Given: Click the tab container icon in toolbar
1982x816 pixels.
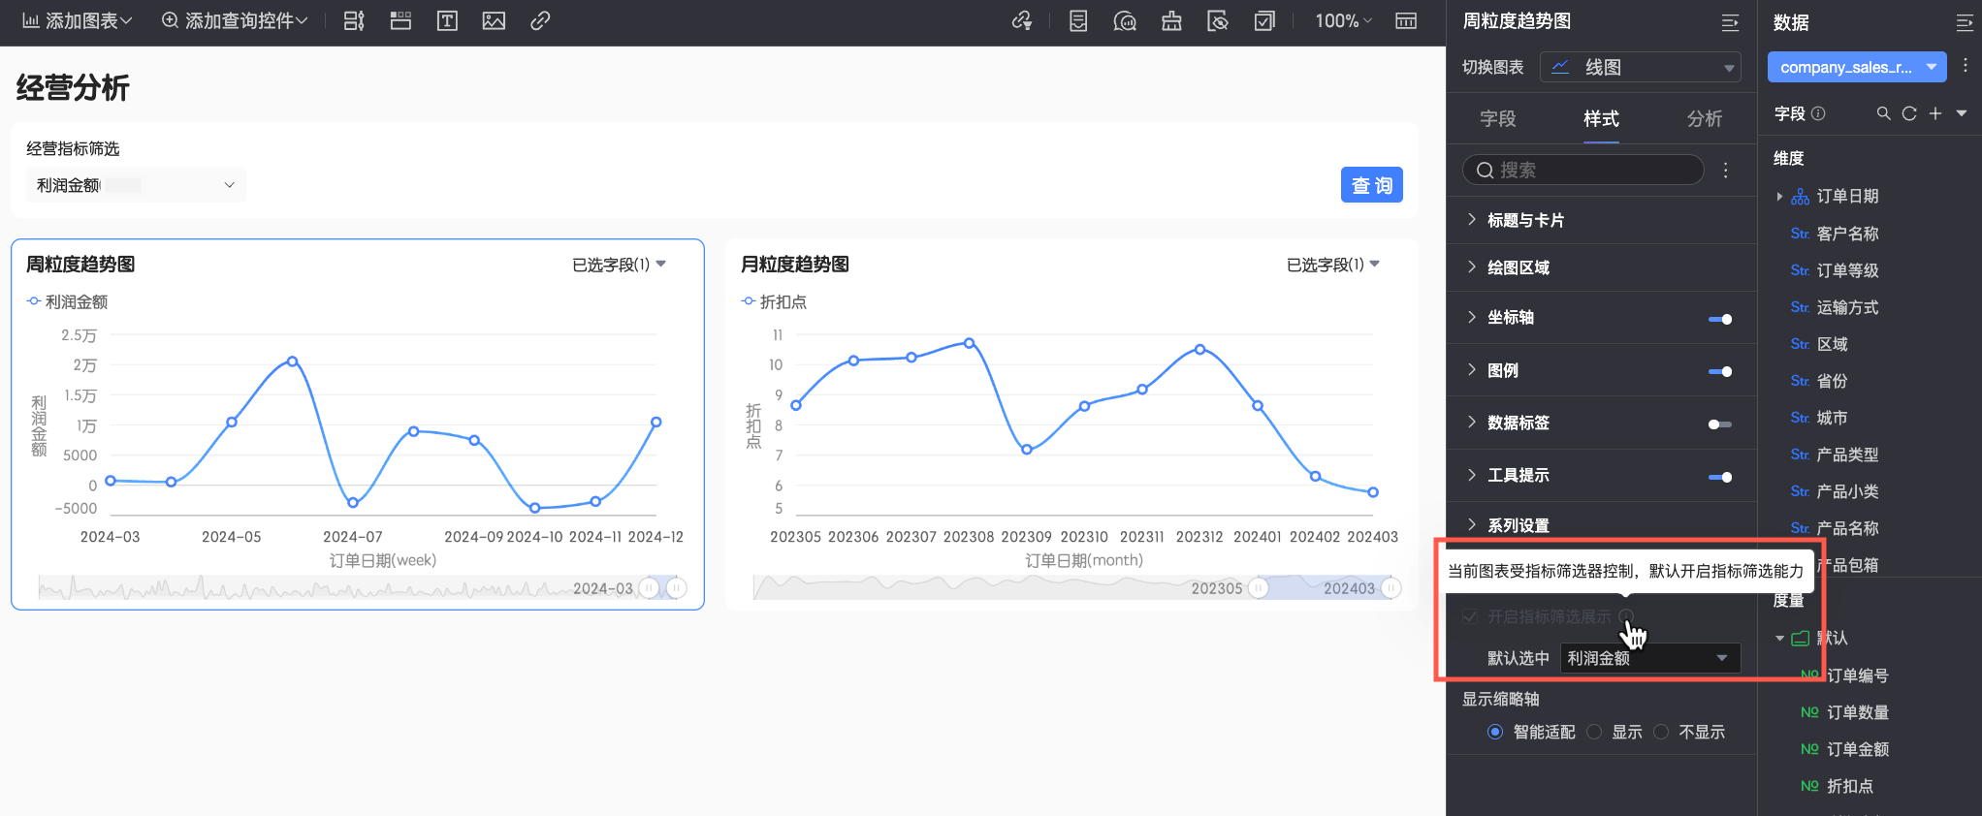Looking at the screenshot, I should (x=400, y=21).
